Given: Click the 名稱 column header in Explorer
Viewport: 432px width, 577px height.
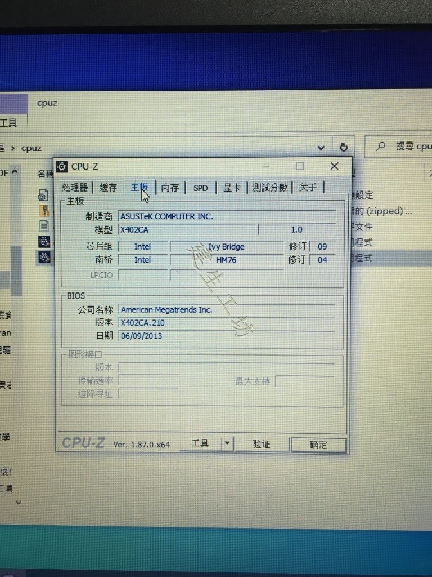Looking at the screenshot, I should [x=45, y=174].
